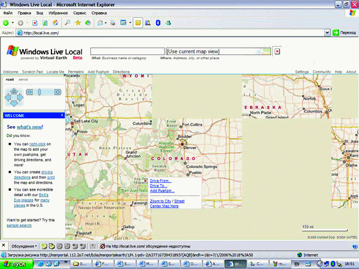
Task: Open the Back button history dropdown arrow
Action: [x=13, y=23]
